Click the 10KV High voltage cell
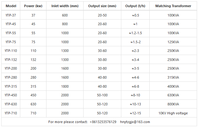This screenshot has height=133, width=198. pos(173,113)
